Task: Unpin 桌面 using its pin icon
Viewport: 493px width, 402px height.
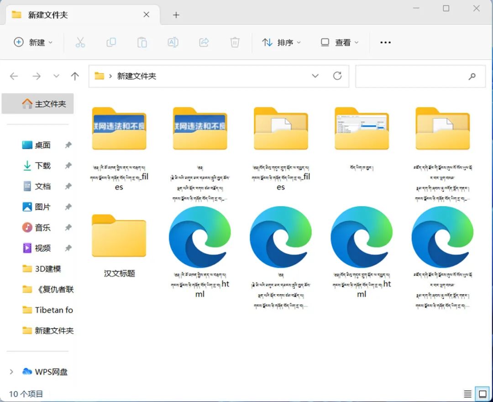Action: (x=68, y=145)
